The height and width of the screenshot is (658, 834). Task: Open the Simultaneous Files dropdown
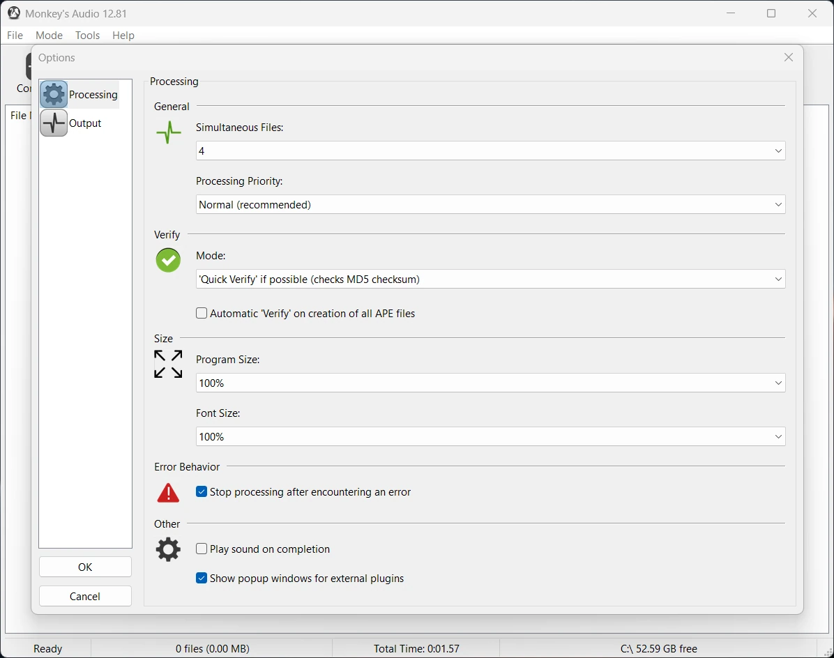490,151
